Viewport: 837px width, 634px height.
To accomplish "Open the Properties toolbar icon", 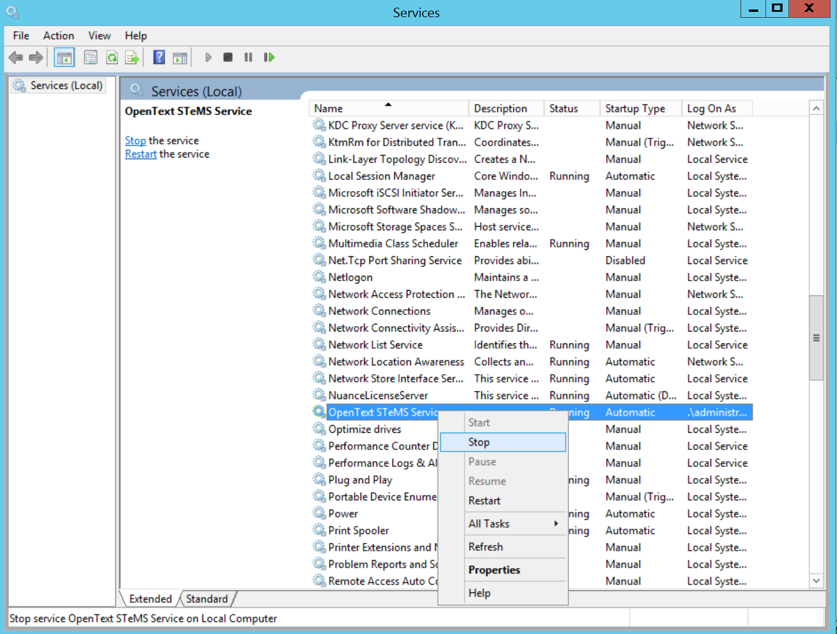I will [91, 57].
